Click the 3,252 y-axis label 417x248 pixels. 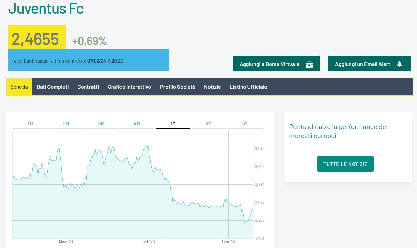click(260, 167)
